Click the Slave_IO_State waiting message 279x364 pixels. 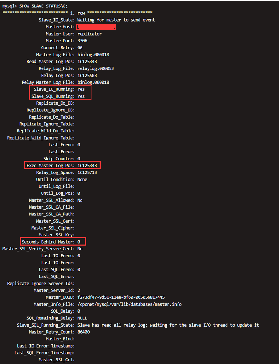[116, 20]
